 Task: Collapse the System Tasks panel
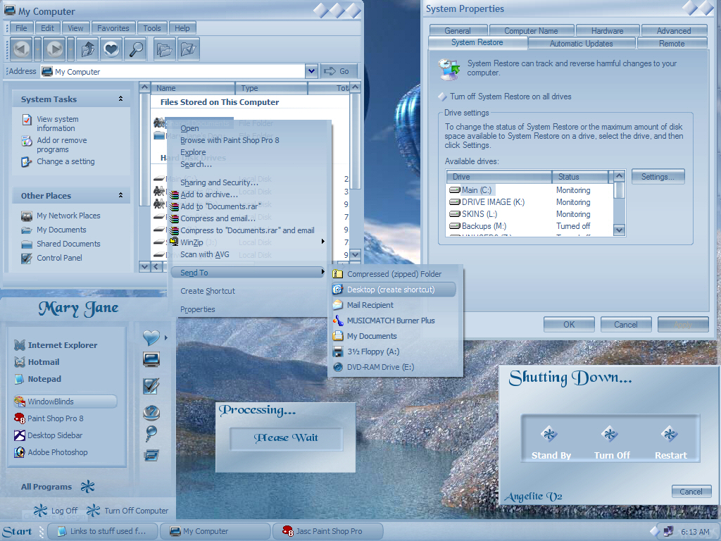120,99
